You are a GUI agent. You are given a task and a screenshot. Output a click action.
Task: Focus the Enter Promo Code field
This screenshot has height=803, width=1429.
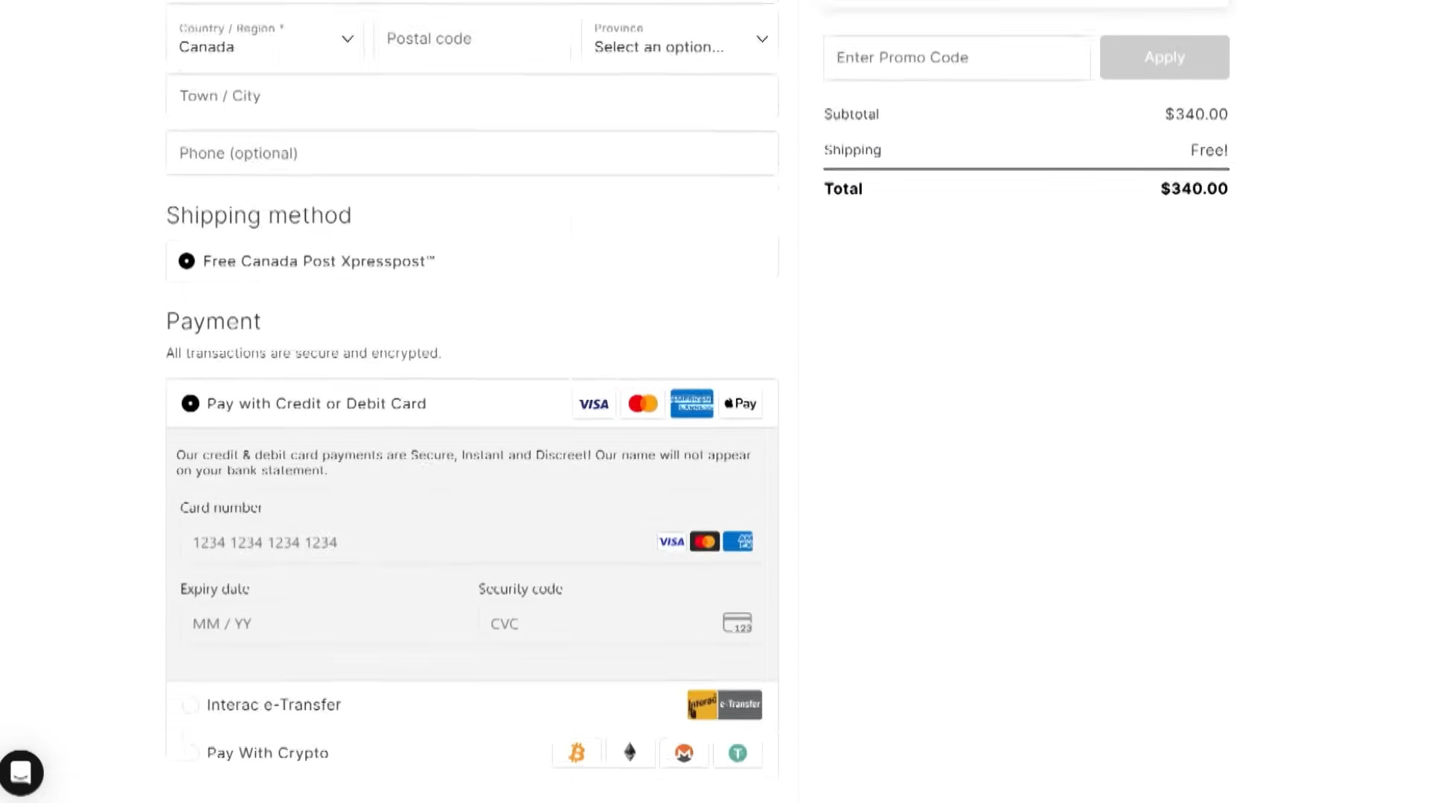click(x=956, y=57)
